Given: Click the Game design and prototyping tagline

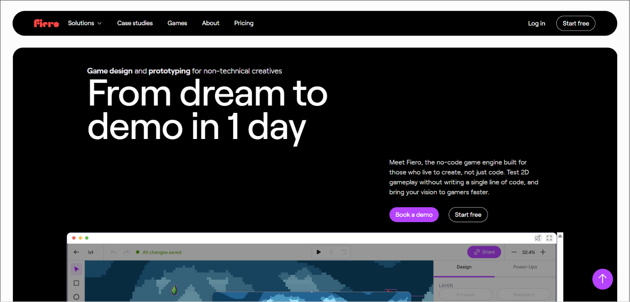Looking at the screenshot, I should click(185, 71).
